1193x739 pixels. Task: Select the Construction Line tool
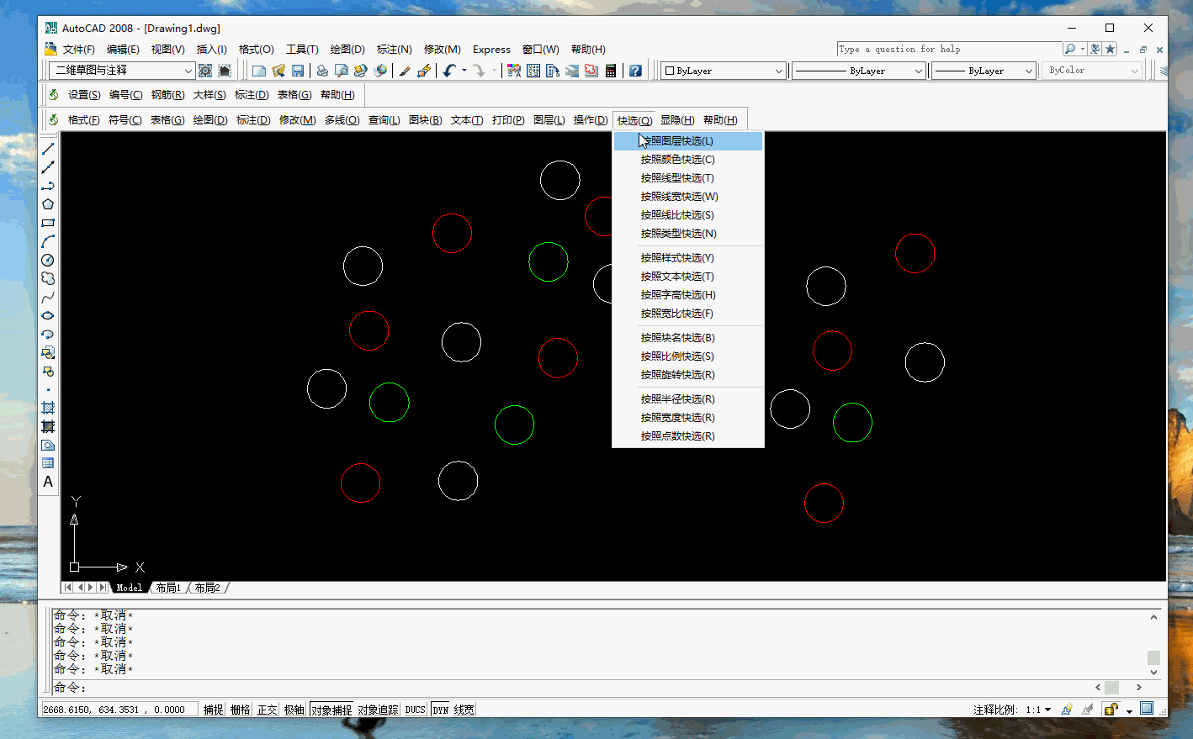(48, 167)
